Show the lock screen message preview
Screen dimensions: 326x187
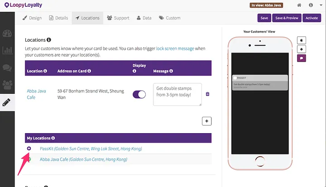[x=302, y=58]
